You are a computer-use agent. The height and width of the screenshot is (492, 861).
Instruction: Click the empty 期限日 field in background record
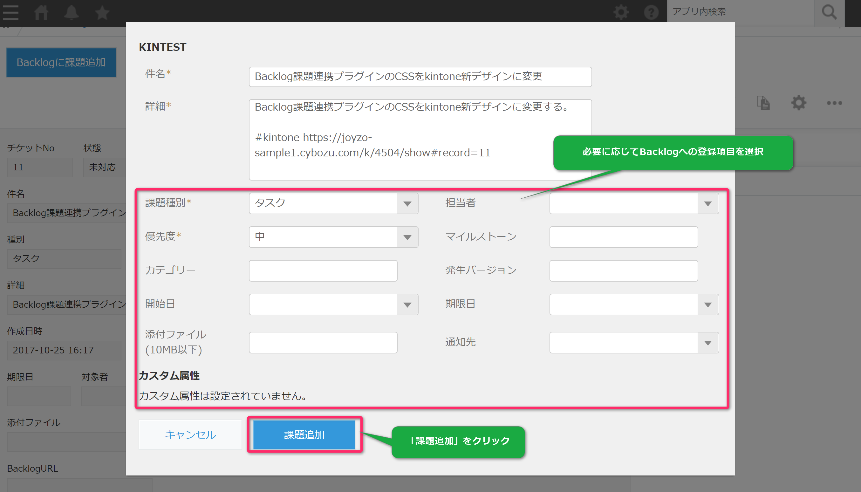point(39,396)
